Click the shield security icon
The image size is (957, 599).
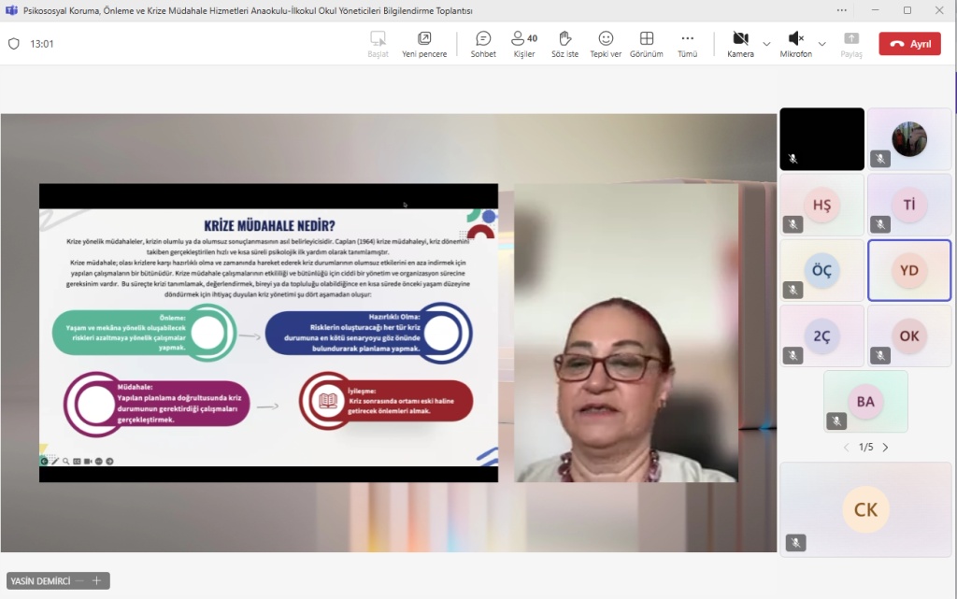click(14, 44)
